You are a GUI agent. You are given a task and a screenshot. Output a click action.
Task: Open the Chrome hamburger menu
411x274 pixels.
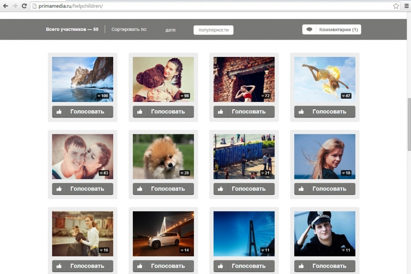(x=405, y=6)
